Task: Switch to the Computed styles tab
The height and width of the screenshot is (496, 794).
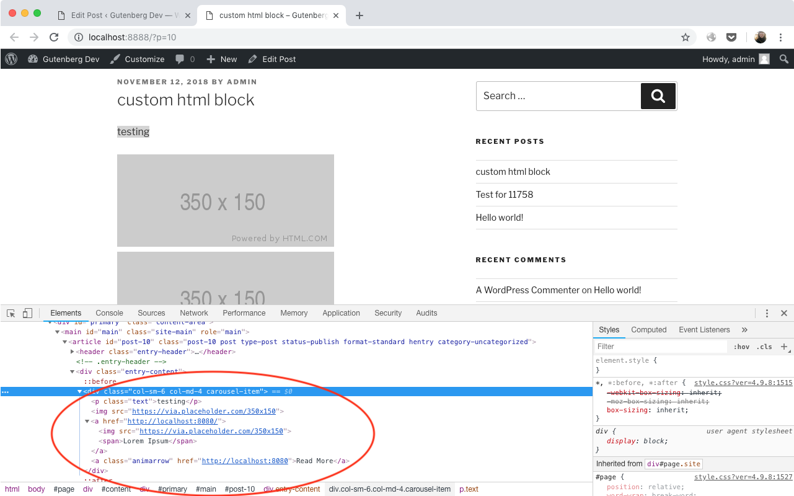Action: (x=649, y=330)
